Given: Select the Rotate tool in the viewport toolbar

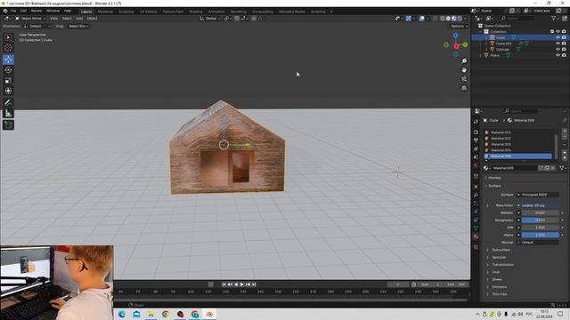Looking at the screenshot, I should (8, 70).
